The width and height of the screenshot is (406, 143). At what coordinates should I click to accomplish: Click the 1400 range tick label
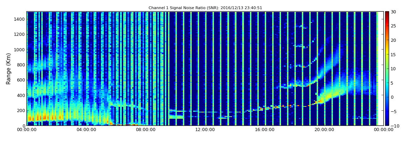click(x=19, y=19)
